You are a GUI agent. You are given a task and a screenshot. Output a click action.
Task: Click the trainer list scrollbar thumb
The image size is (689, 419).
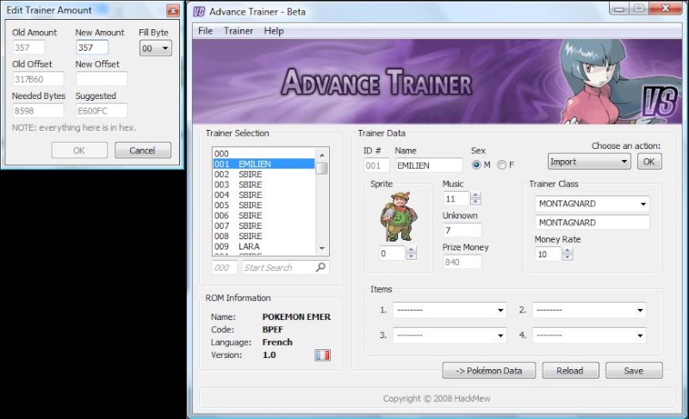pyautogui.click(x=322, y=169)
